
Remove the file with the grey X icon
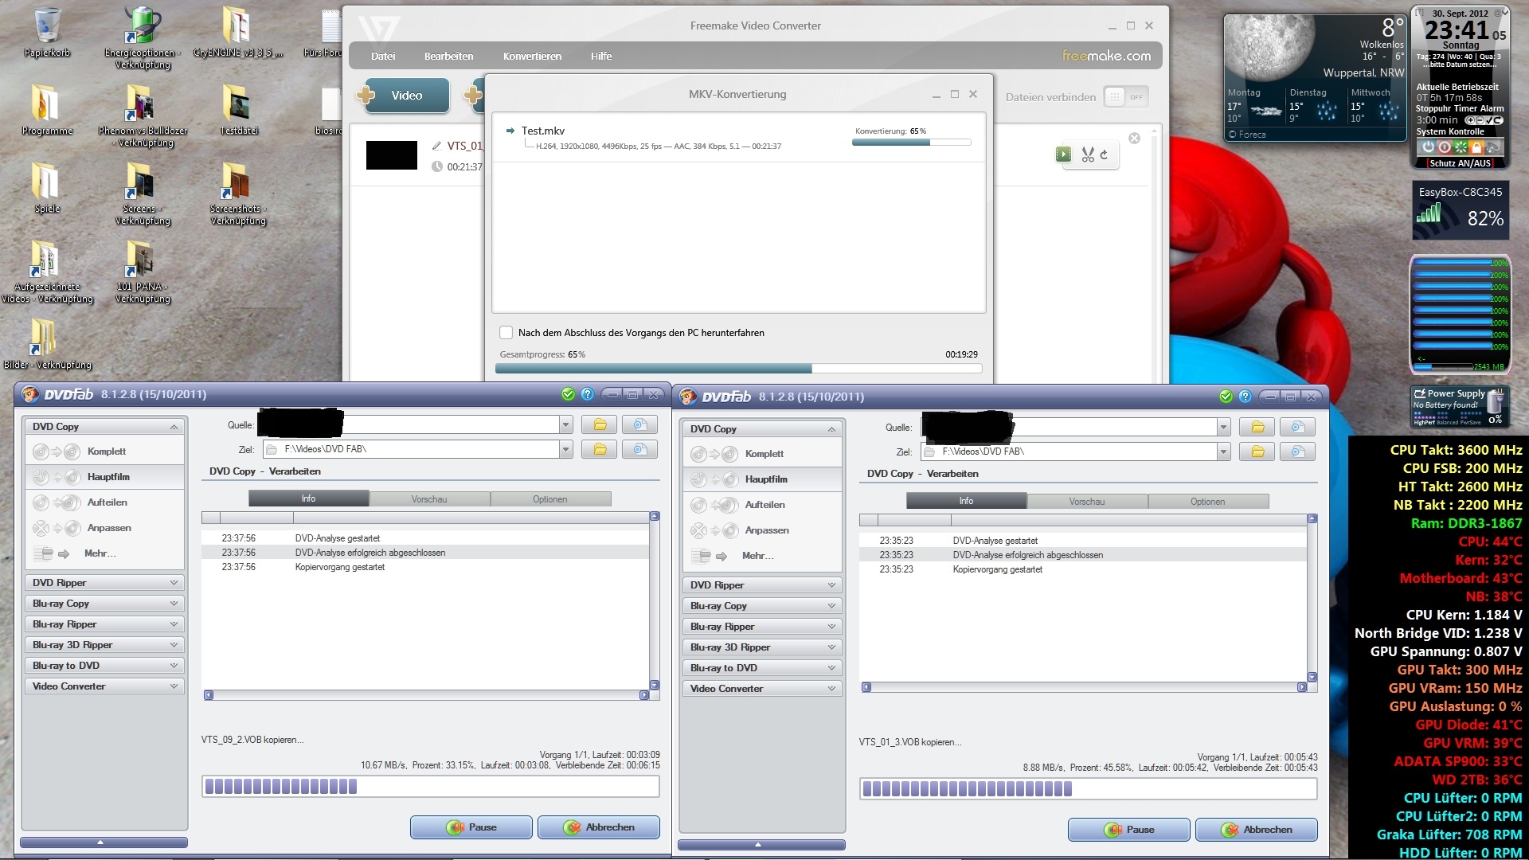pyautogui.click(x=1134, y=139)
